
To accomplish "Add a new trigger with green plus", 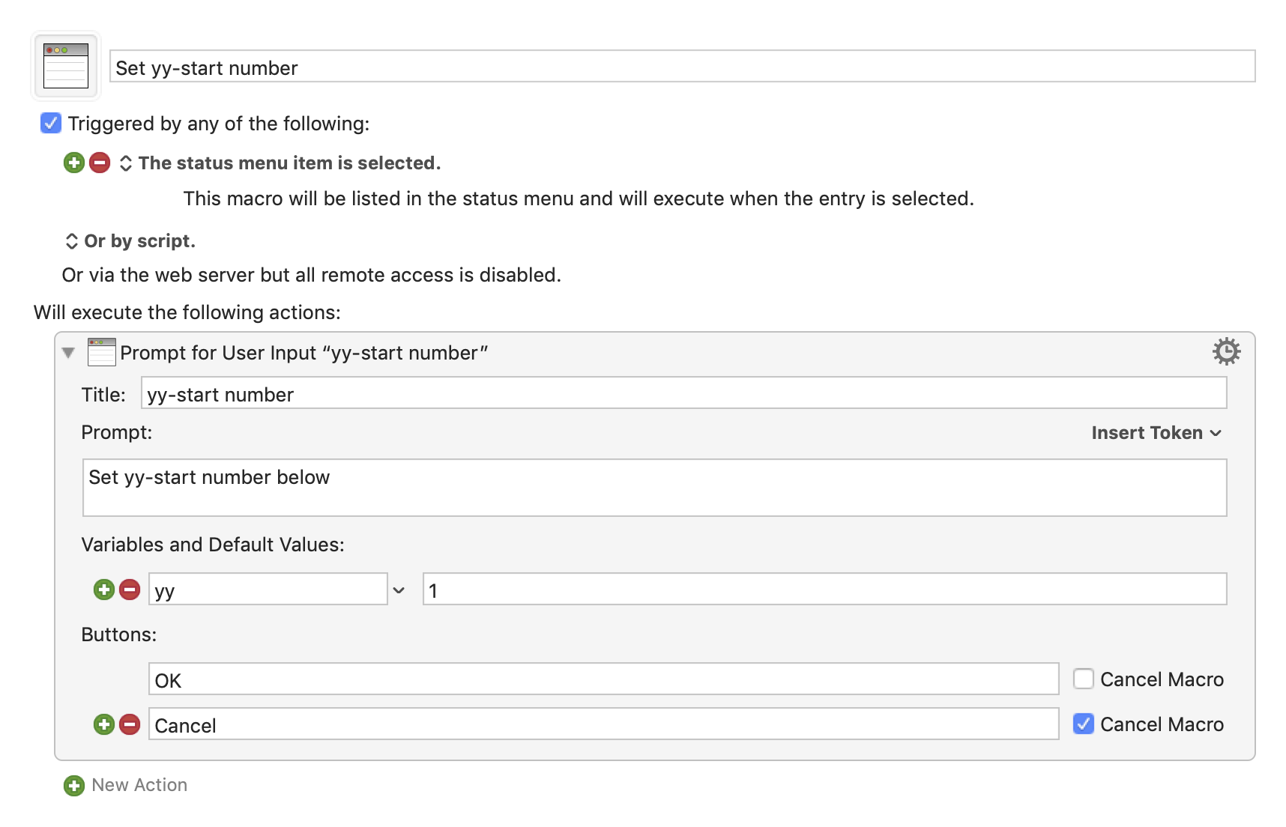I will [74, 163].
